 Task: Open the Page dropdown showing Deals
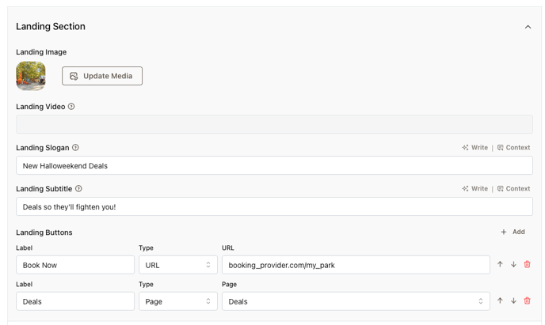tap(355, 301)
